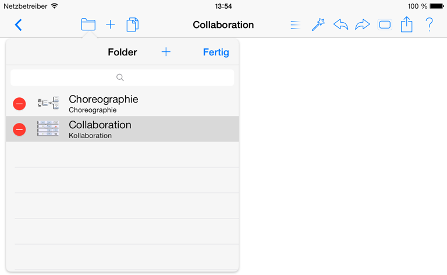Open the Choreographie diagram thumbnail
Screen dimensions: 447x275
point(48,103)
